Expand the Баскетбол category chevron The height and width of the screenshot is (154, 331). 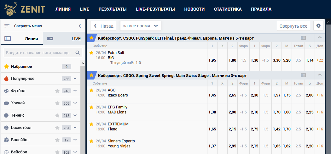click(75, 128)
